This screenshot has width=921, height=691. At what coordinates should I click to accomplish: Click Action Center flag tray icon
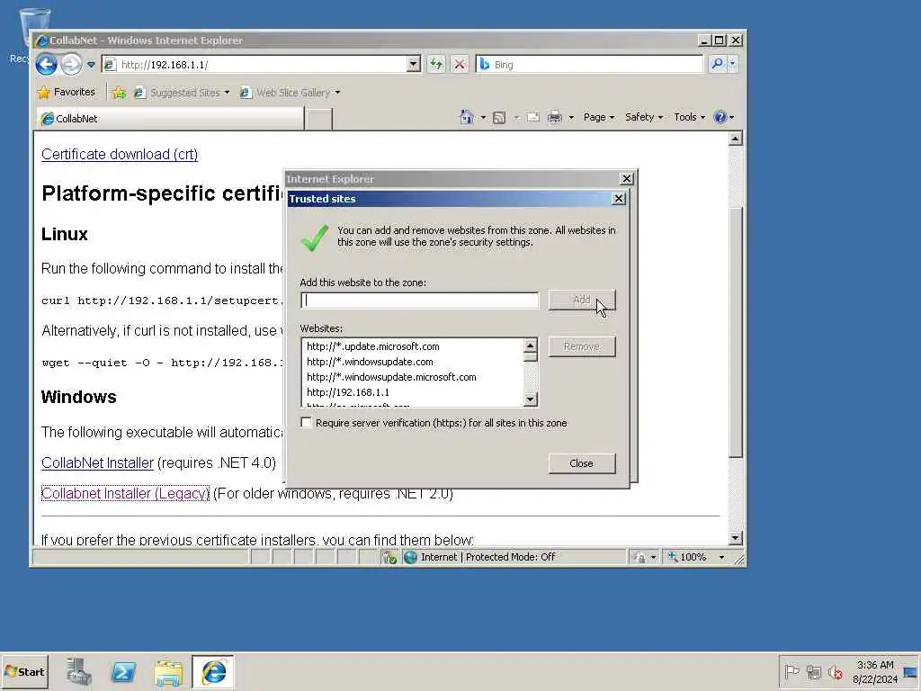click(x=791, y=671)
